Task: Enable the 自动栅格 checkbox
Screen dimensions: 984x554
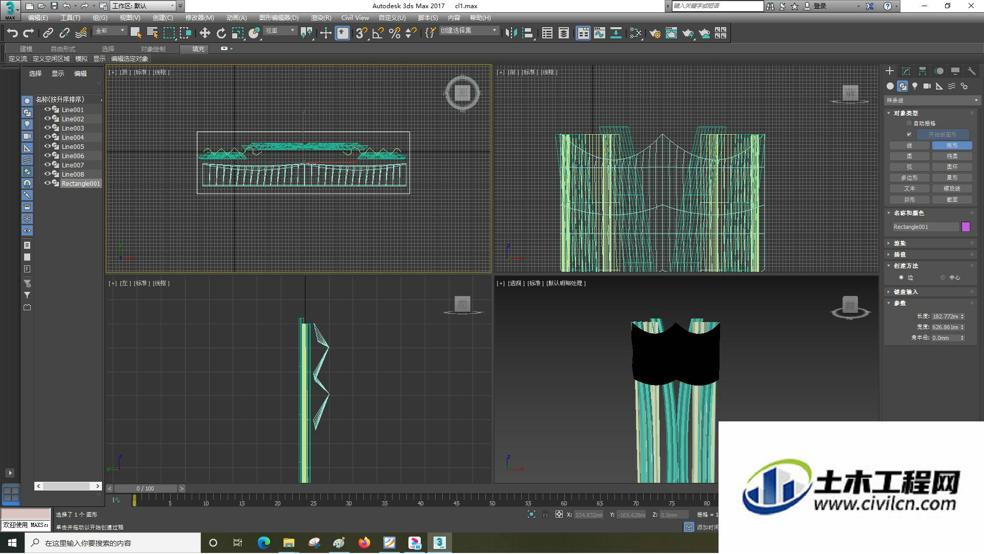Action: pyautogui.click(x=909, y=123)
